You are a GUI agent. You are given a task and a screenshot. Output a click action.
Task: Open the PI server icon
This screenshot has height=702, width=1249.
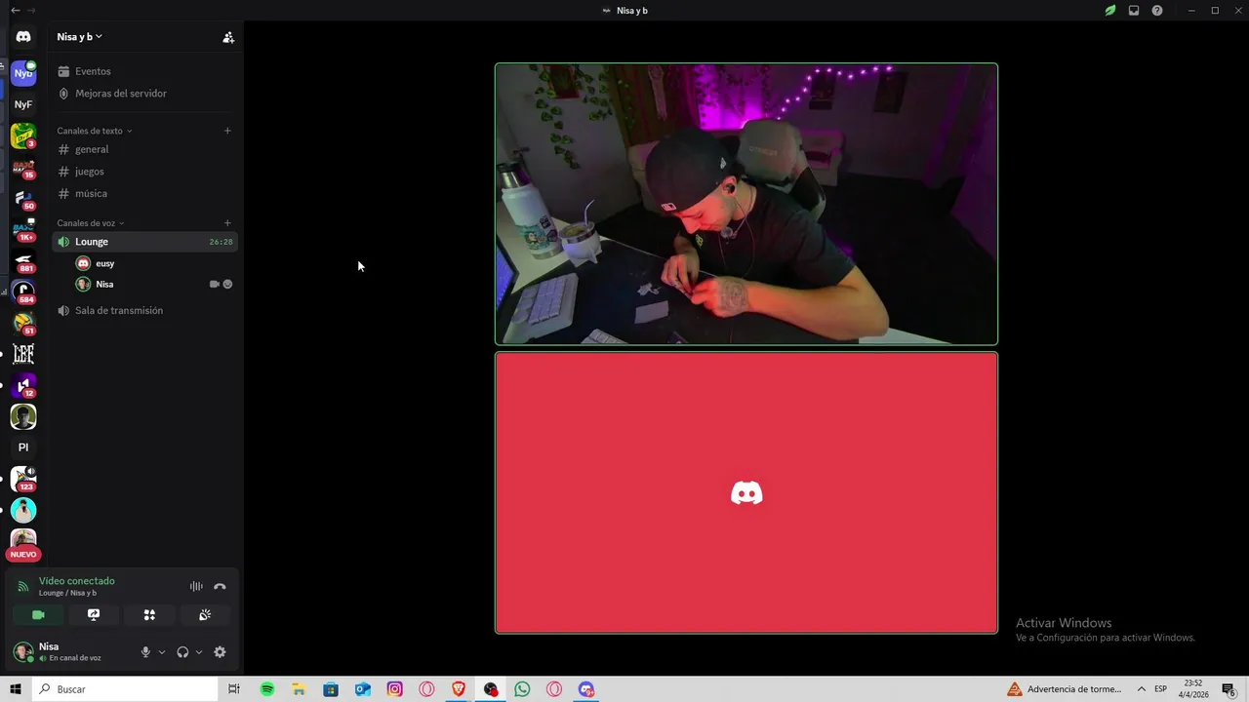pyautogui.click(x=23, y=448)
